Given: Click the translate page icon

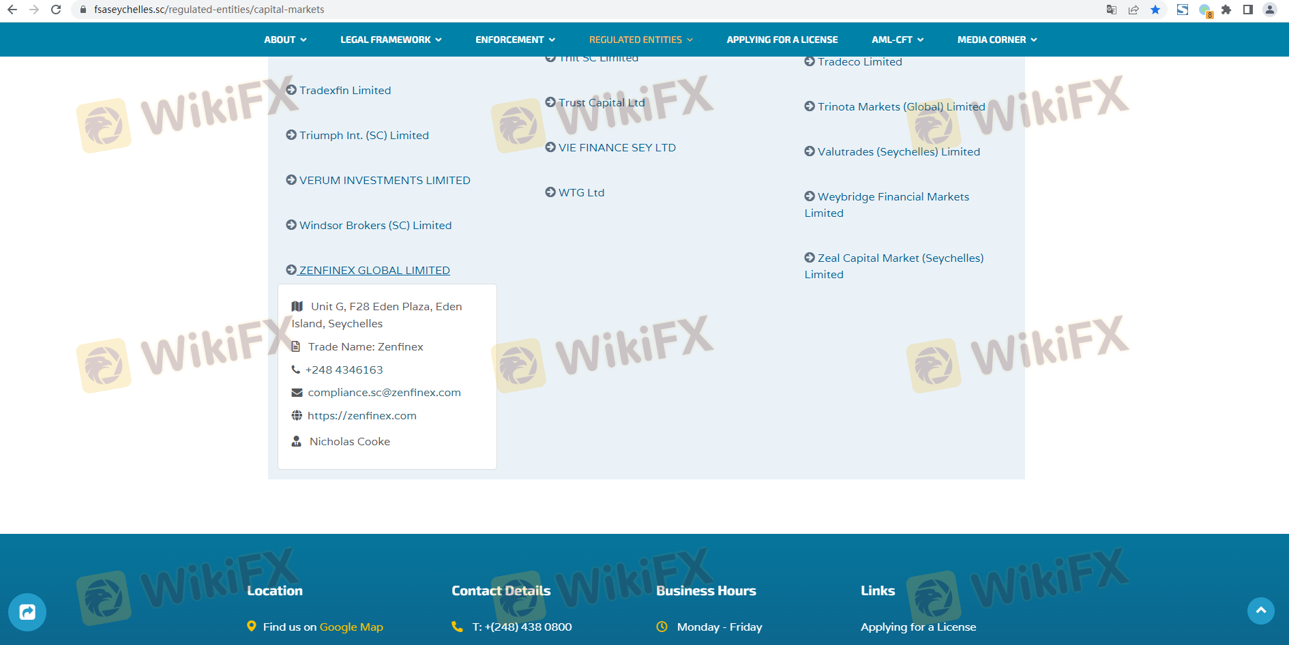Looking at the screenshot, I should (x=1112, y=10).
